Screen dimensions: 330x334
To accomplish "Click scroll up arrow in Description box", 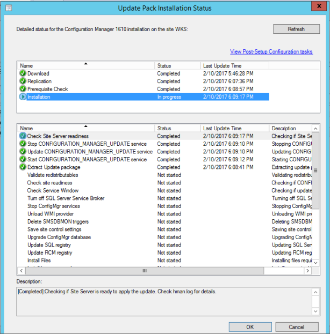I will coord(315,292).
